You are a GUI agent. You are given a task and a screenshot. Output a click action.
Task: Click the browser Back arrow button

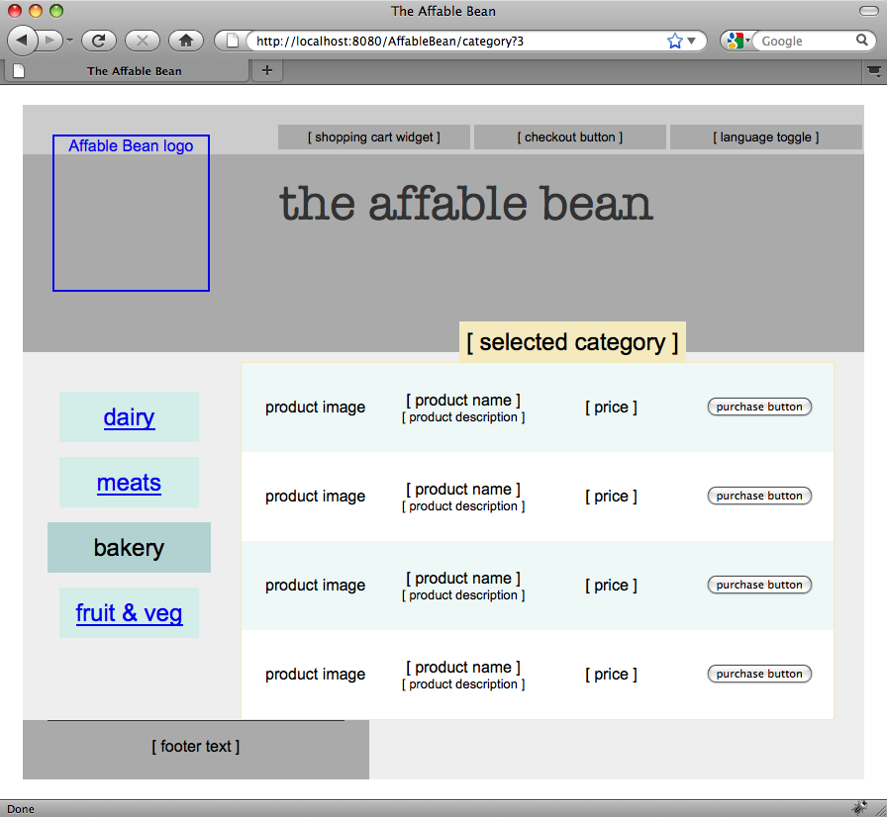(23, 41)
